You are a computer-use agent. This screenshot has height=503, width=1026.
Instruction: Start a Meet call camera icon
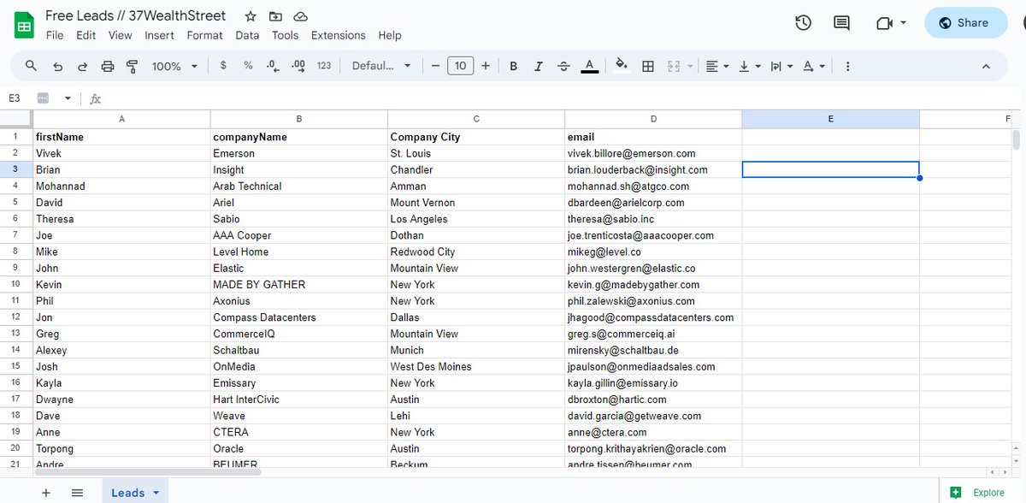point(885,23)
